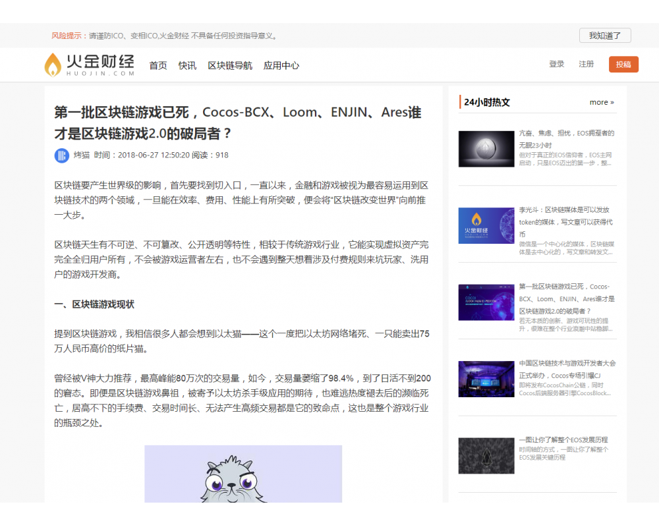The width and height of the screenshot is (659, 527).
Task: Click the publish time 2018-06-27 12:50:20
Action: (x=154, y=155)
